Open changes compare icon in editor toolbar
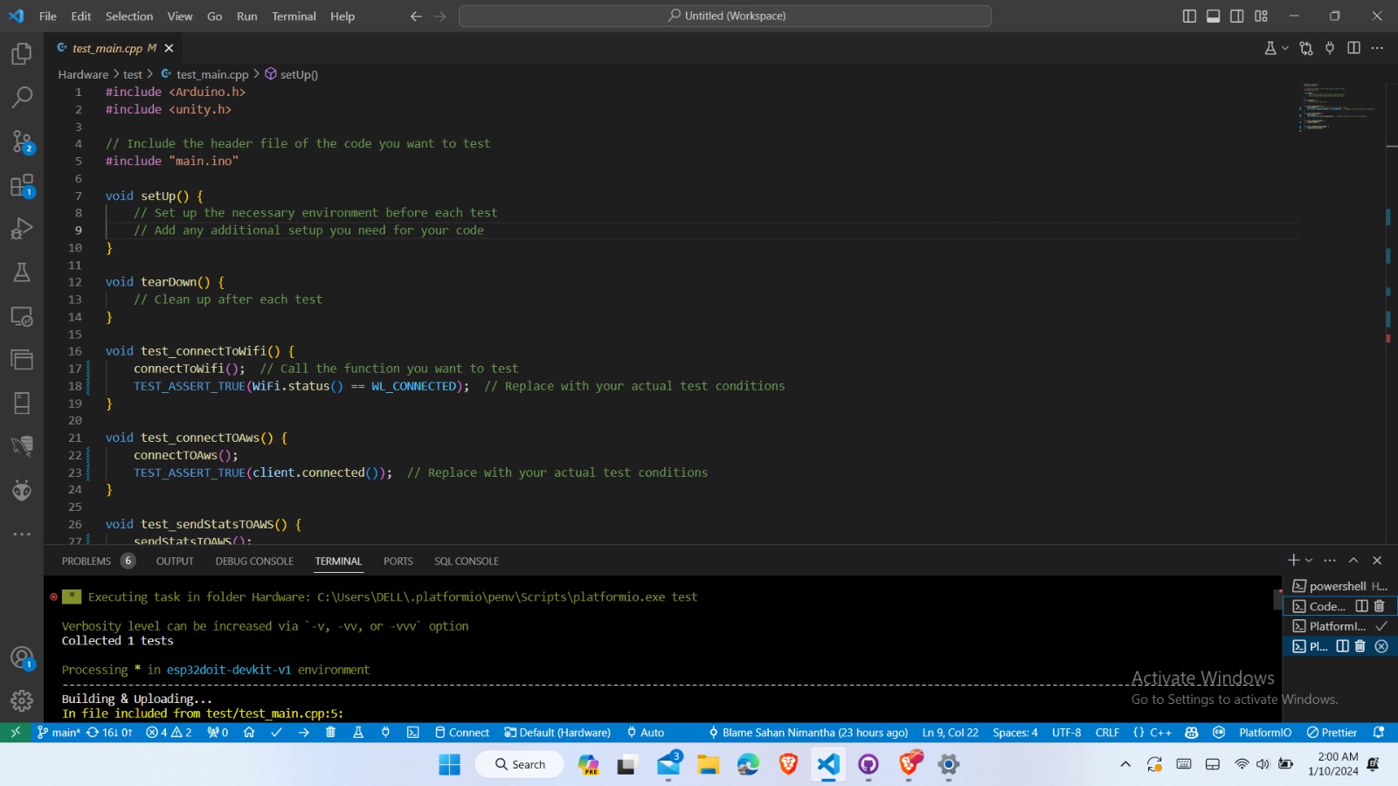 1306,48
